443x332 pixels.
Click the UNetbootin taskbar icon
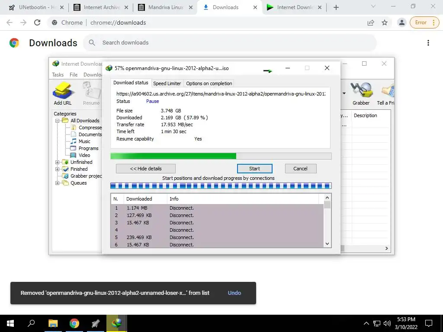point(96,323)
